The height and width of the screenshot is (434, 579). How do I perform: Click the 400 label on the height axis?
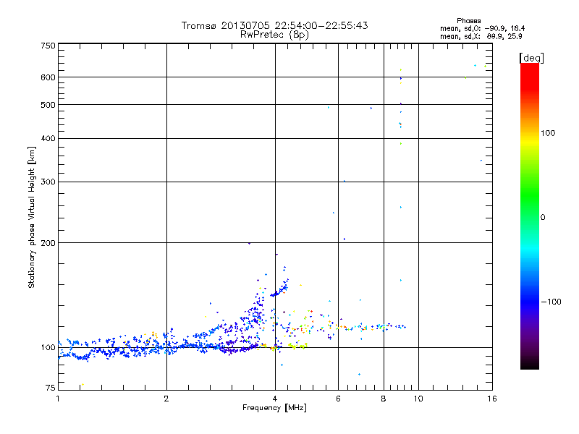[x=48, y=138]
